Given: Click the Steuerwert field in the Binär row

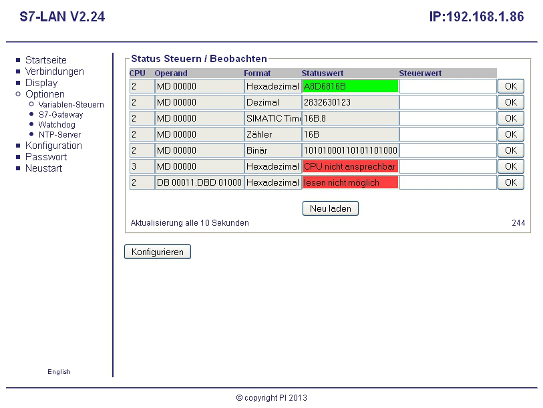Looking at the screenshot, I should 447,150.
